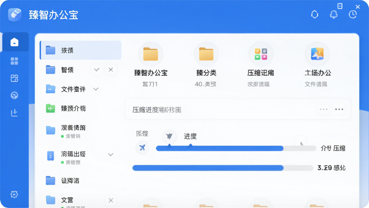Click the lower progress bar
Screen dimensions: 369x208
pos(223,168)
